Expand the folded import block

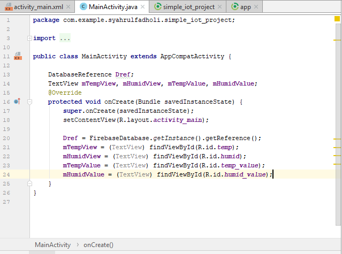click(x=29, y=39)
